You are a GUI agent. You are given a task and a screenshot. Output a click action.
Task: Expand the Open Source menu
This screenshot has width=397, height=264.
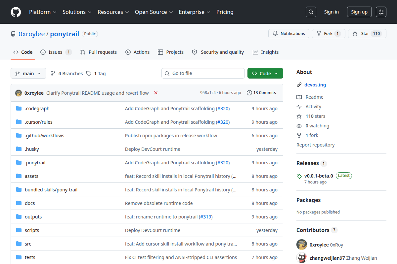point(154,12)
